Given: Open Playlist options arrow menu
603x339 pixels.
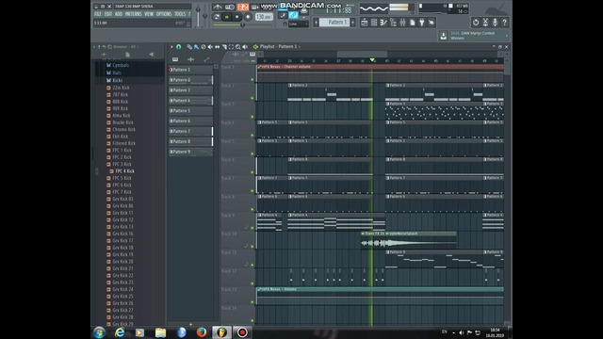Looking at the screenshot, I should 171,46.
